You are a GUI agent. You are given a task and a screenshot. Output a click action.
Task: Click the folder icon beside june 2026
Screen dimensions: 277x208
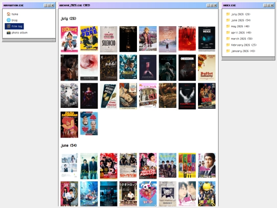(228, 20)
